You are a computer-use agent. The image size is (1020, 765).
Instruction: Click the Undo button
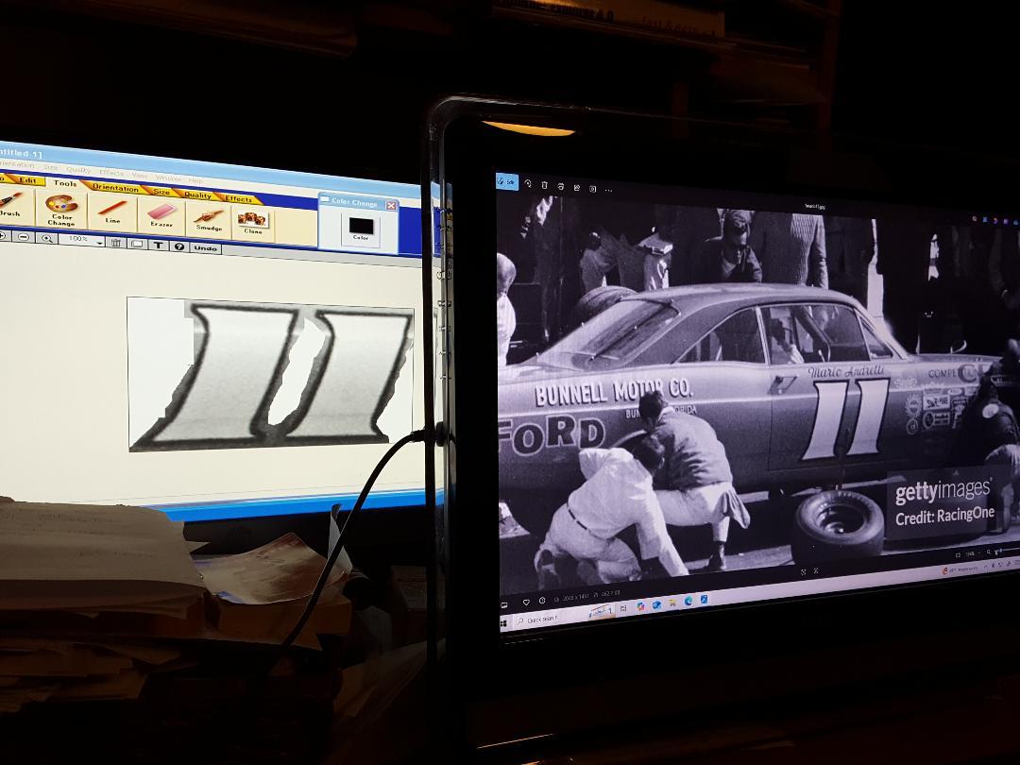(206, 248)
